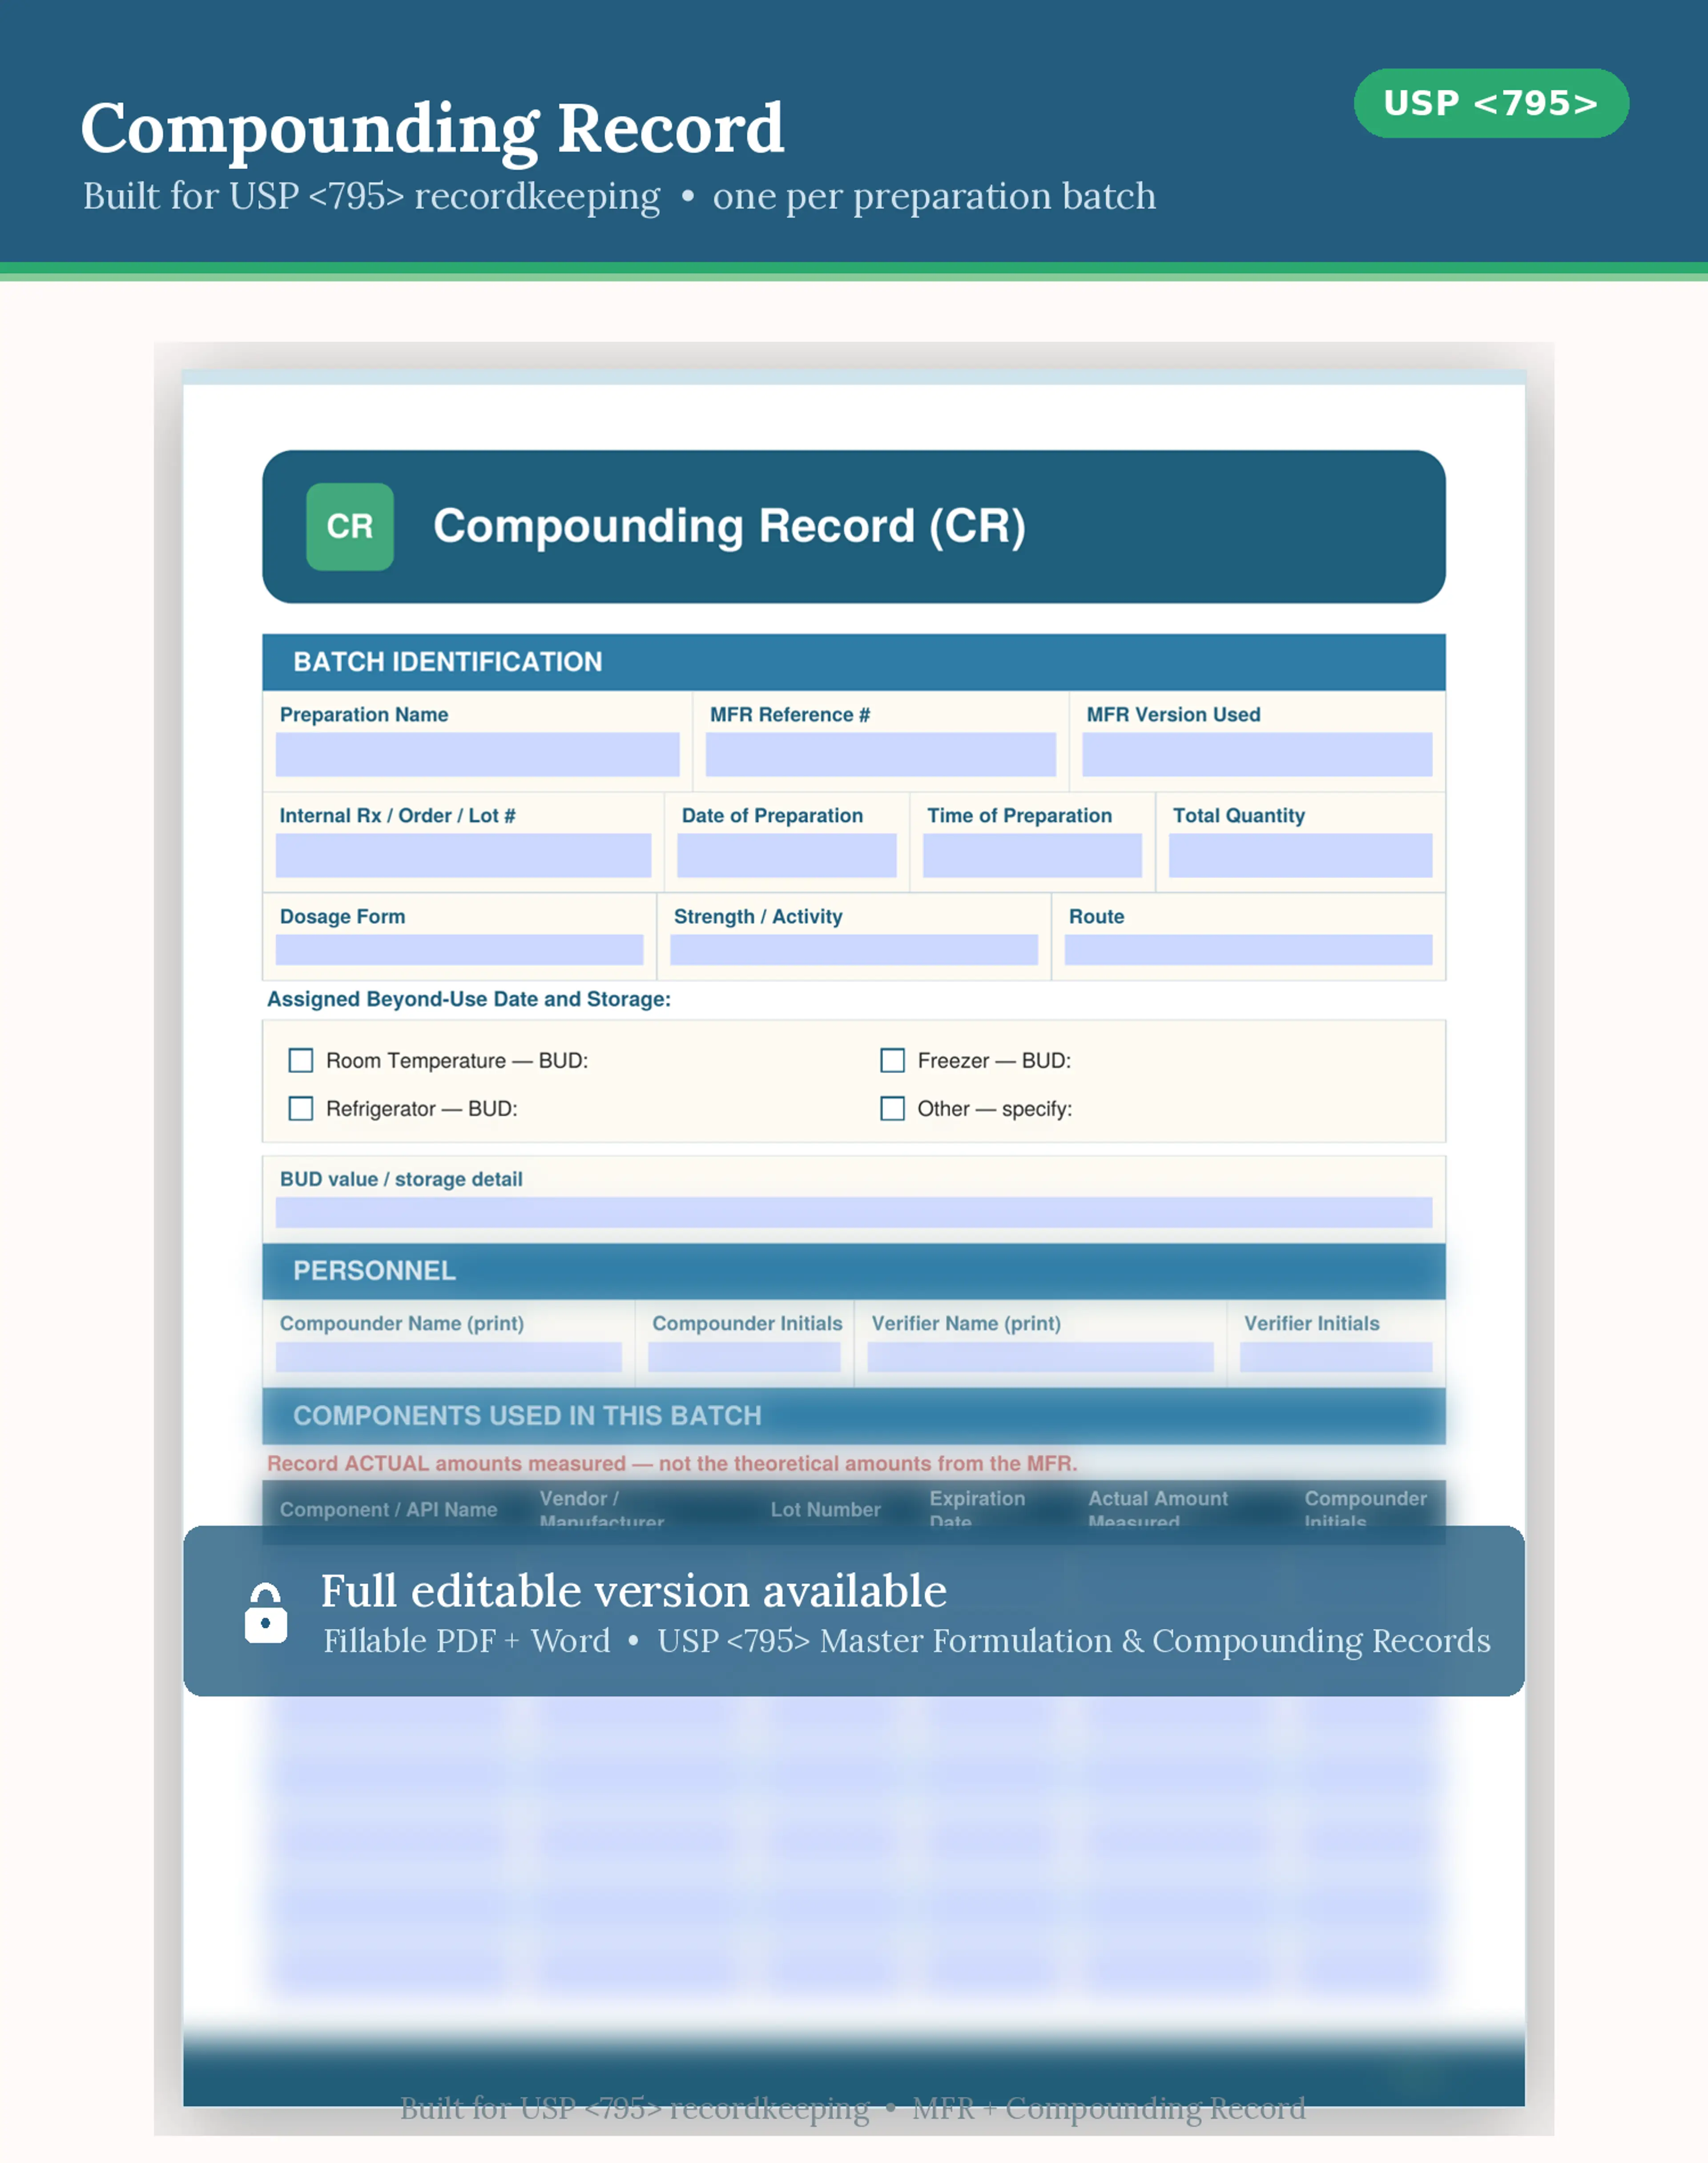Screen dimensions: 1708x2163
Task: Click the Route input field
Action: (1248, 949)
